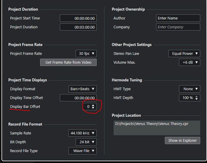This screenshot has height=163, width=207.
Task: Click the Project Location path text
Action: [x=152, y=124]
